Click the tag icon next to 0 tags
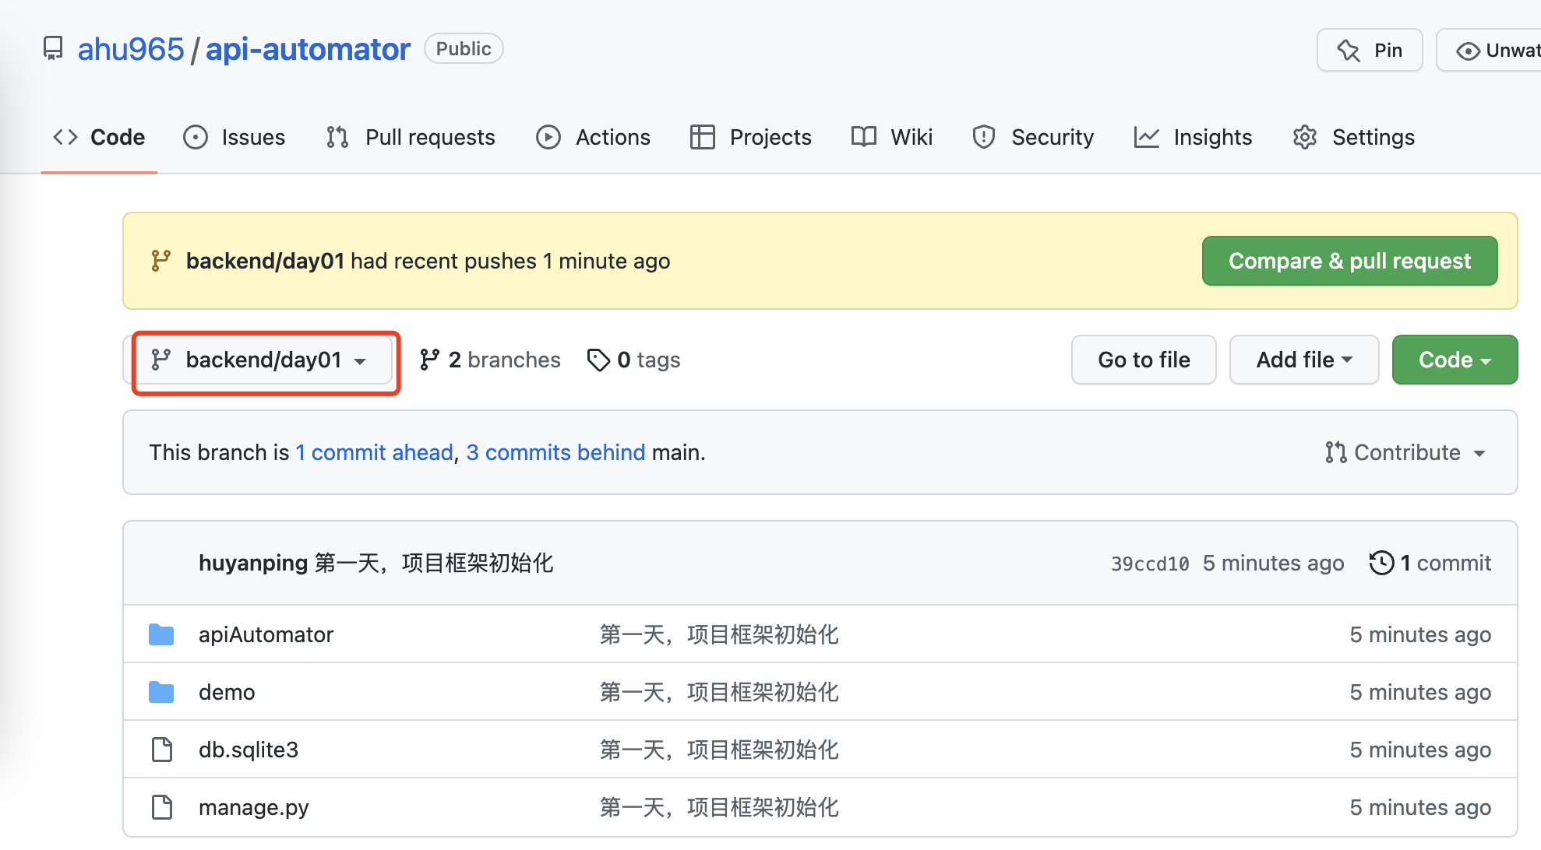 point(598,360)
